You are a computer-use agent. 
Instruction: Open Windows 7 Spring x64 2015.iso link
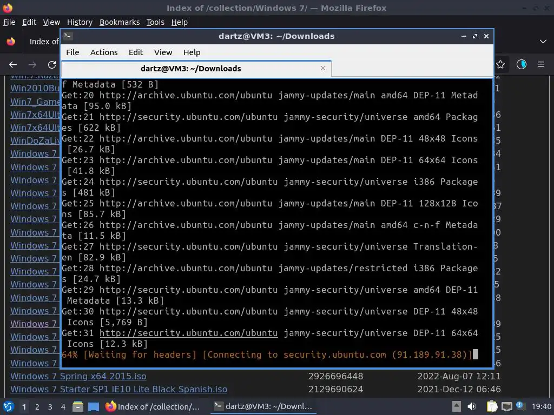pos(78,376)
